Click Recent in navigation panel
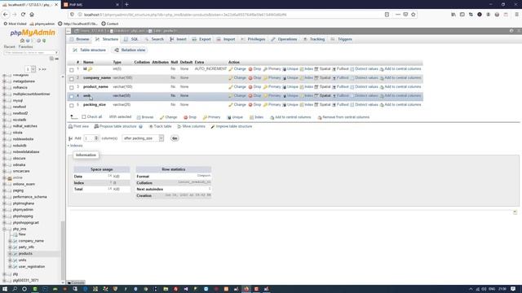The height and width of the screenshot is (293, 522). pyautogui.click(x=9, y=47)
